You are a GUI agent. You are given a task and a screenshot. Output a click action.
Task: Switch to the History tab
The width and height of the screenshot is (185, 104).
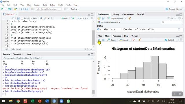tap(116, 14)
